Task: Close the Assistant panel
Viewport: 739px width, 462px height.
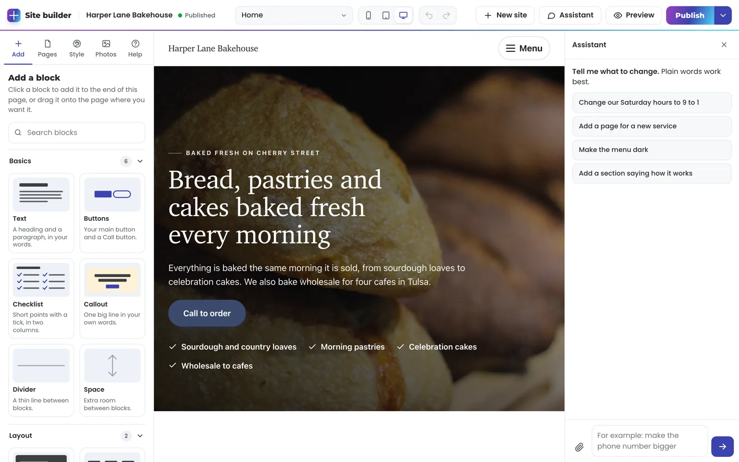Action: (x=724, y=45)
